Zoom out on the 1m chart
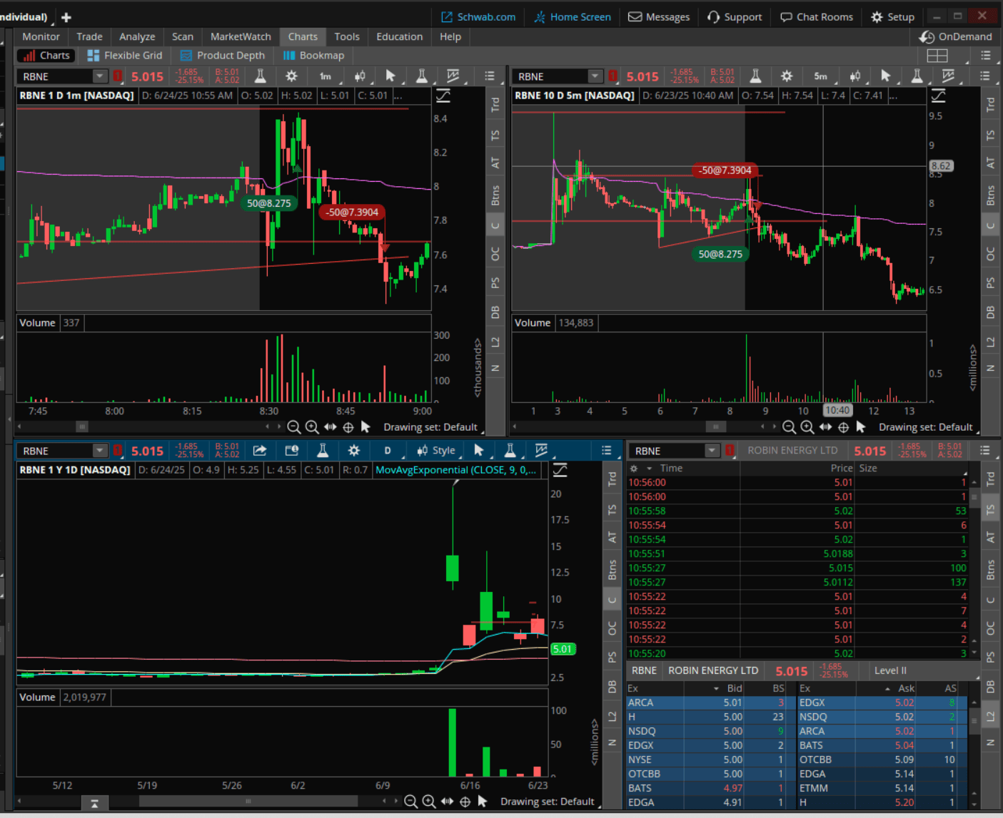 click(x=293, y=427)
